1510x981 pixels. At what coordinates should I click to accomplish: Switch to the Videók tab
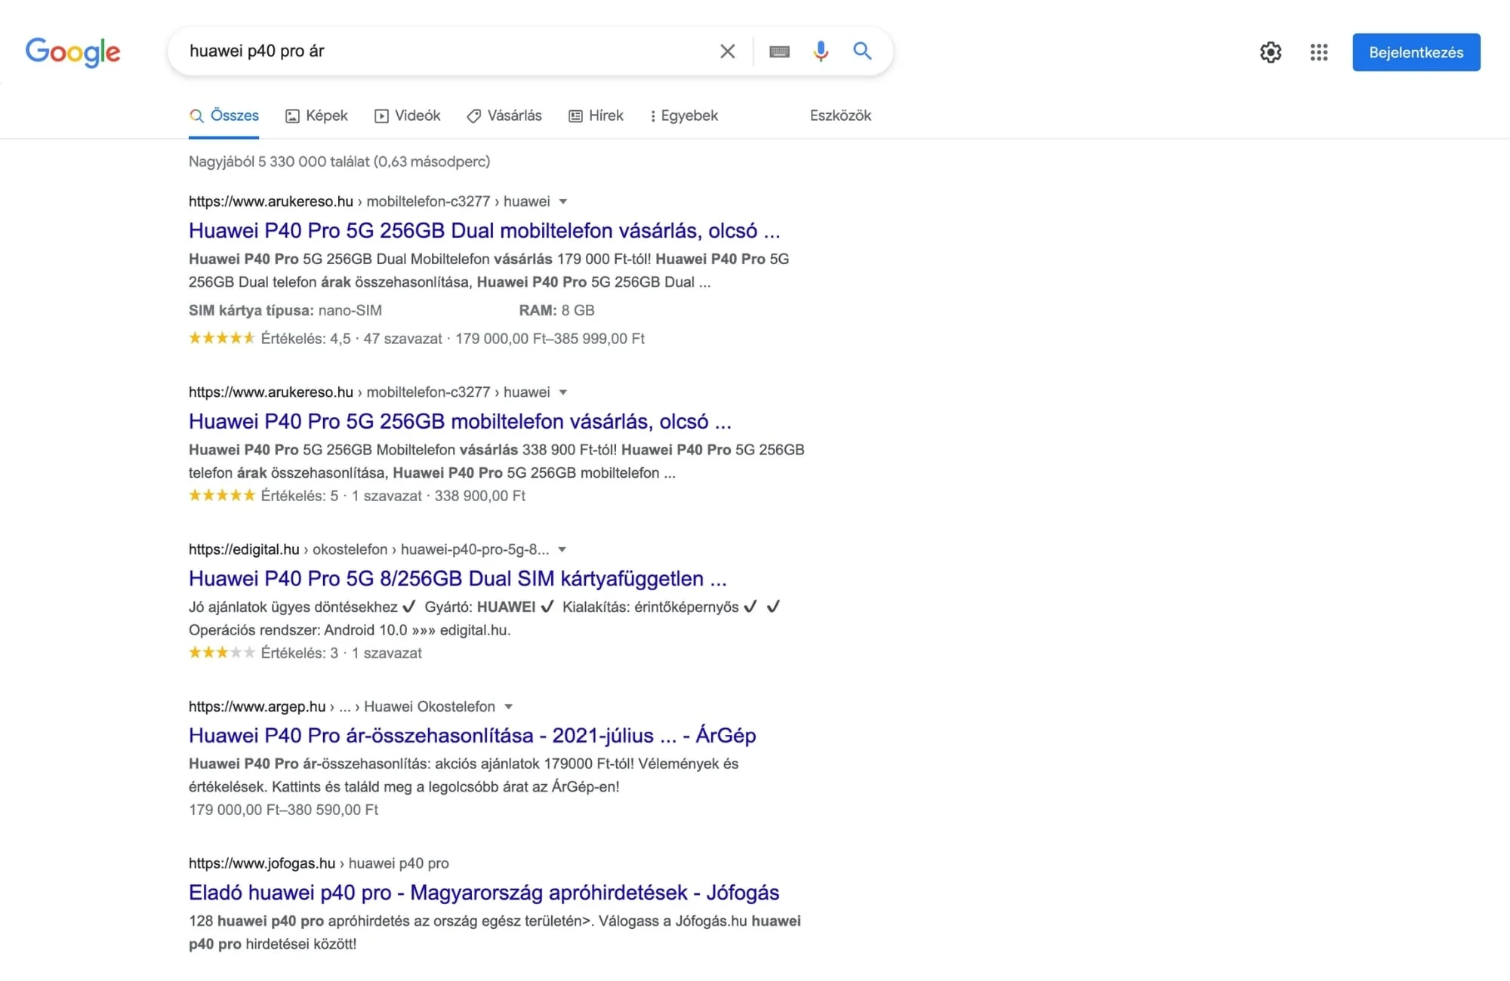click(x=408, y=115)
